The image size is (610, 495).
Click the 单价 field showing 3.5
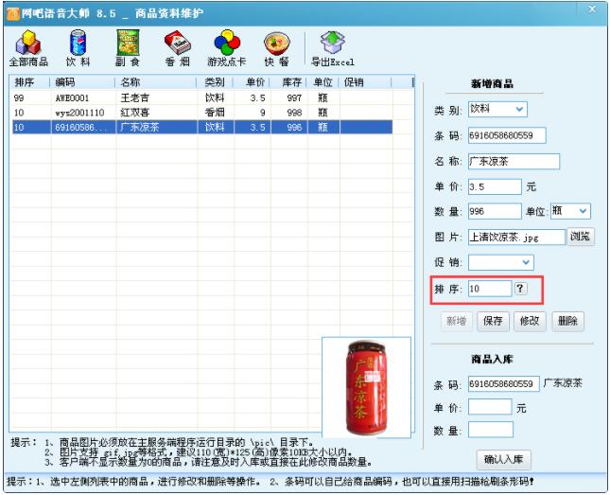point(495,187)
